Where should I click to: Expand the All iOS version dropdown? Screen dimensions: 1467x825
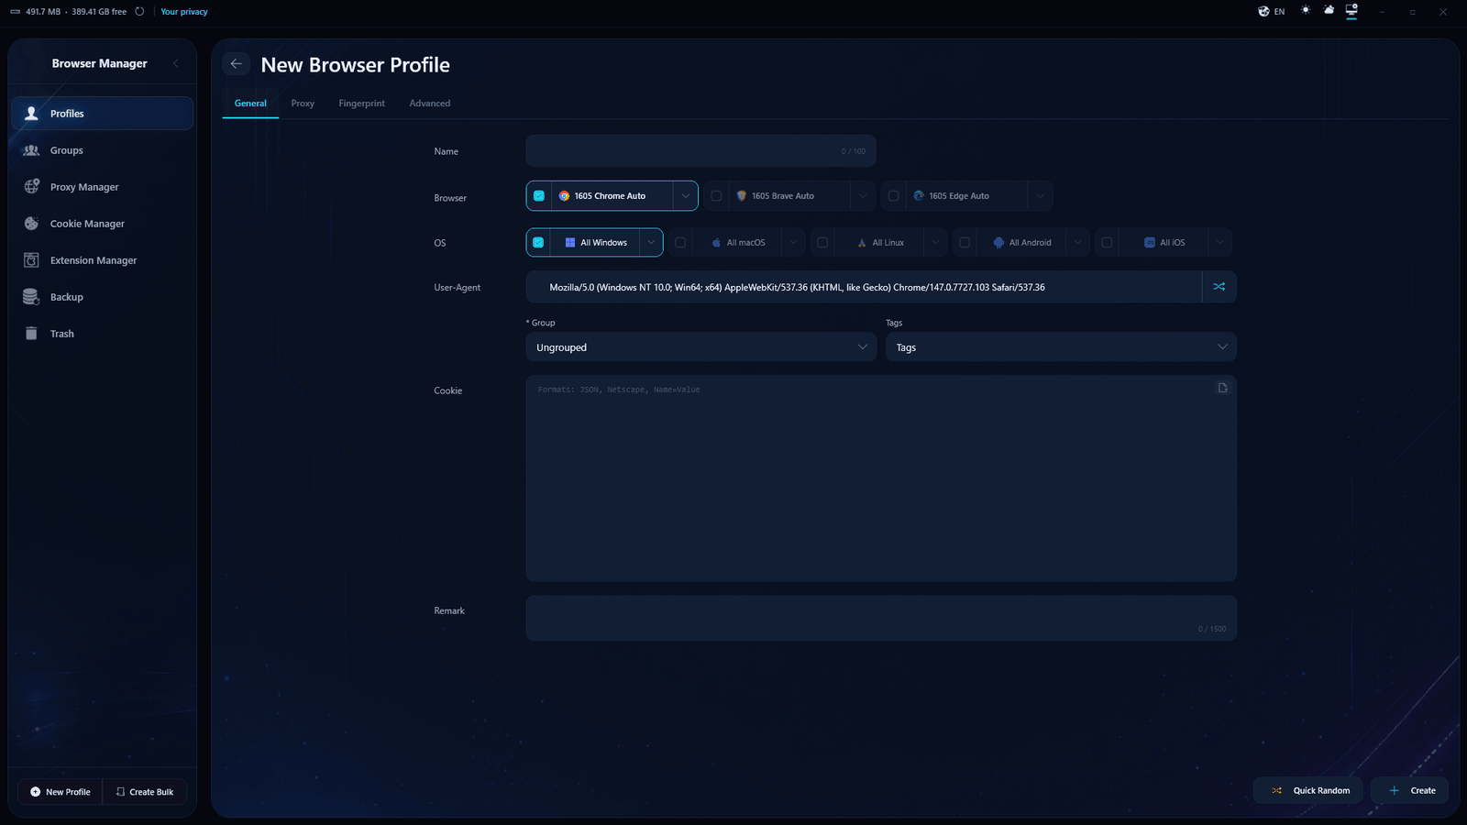(1219, 243)
